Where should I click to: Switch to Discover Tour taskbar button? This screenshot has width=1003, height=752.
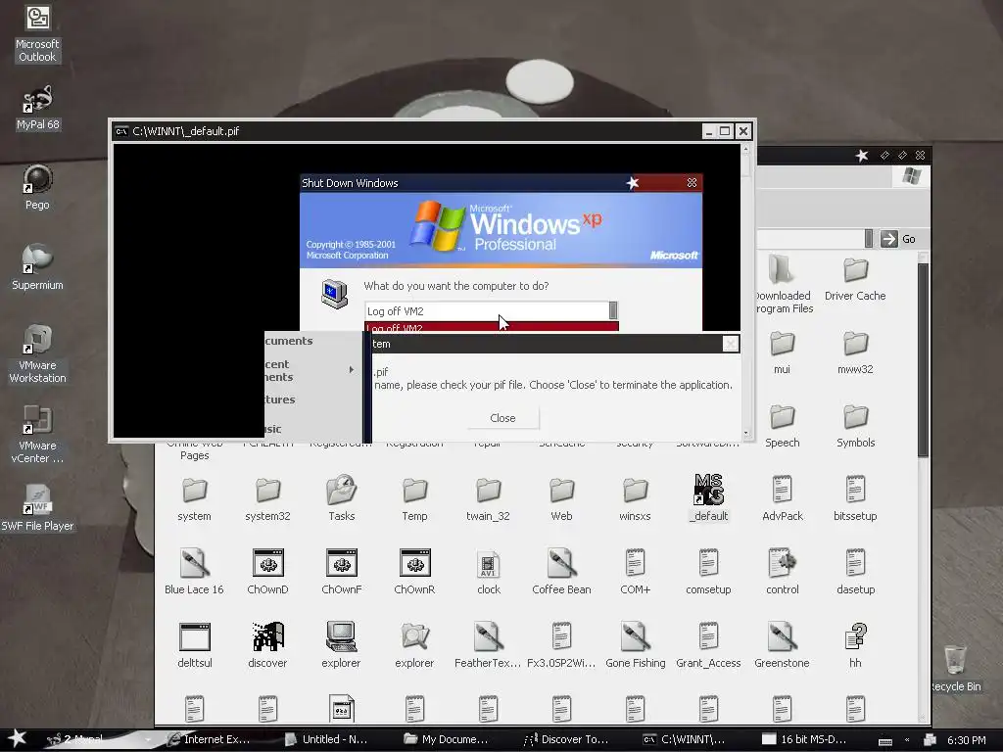(566, 739)
